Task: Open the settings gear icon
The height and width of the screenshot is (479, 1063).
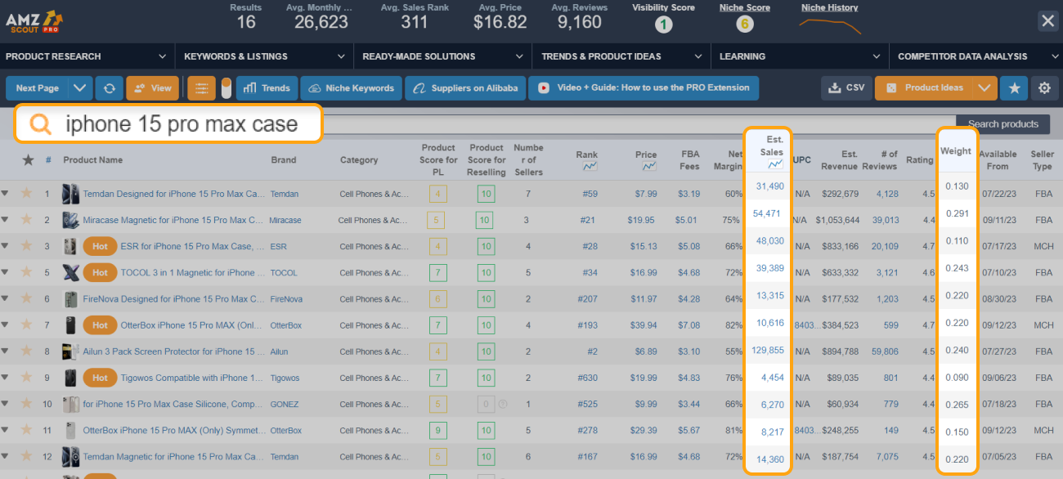Action: (1043, 88)
